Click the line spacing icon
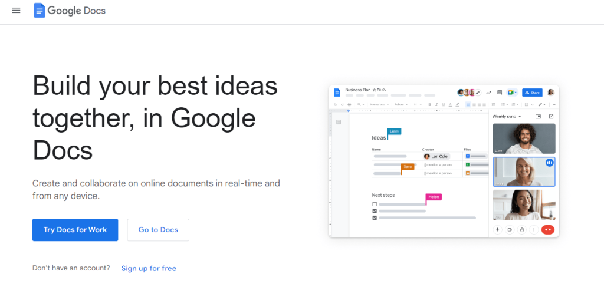604x287 pixels. click(x=494, y=105)
